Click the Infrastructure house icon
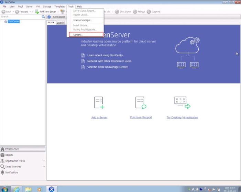The image size is (241, 192). 2,149
